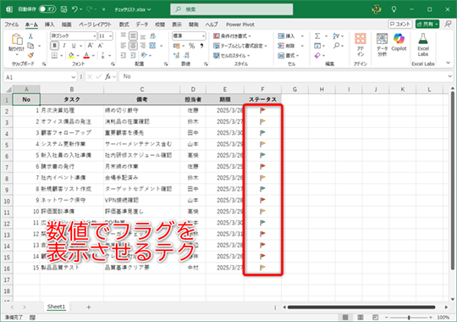This screenshot has width=457, height=322.
Task: Switch to Page Break Preview in status bar
Action: tap(376, 317)
